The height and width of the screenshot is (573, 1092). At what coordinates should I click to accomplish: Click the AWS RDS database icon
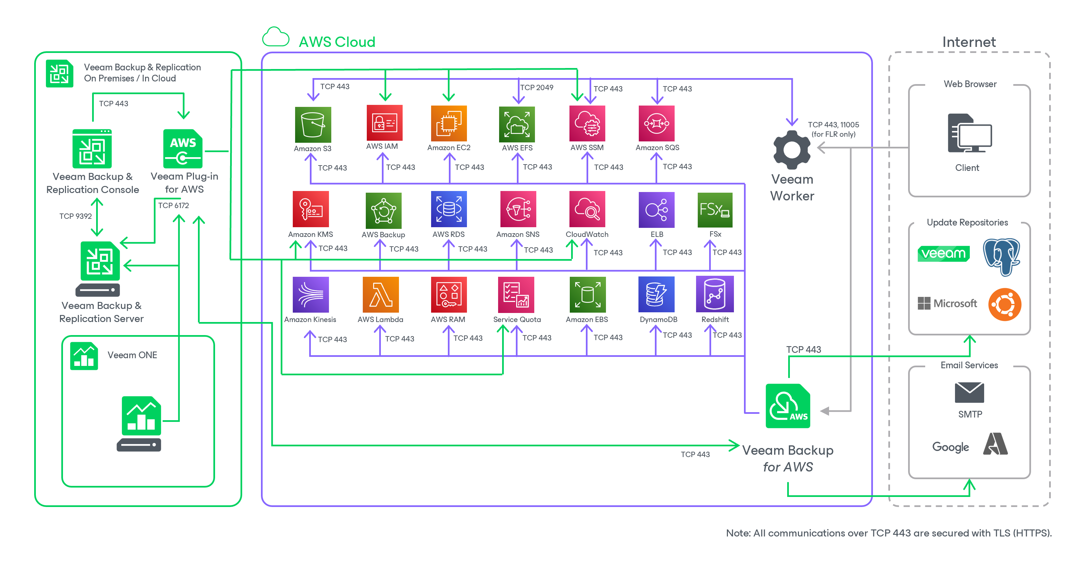click(x=449, y=209)
